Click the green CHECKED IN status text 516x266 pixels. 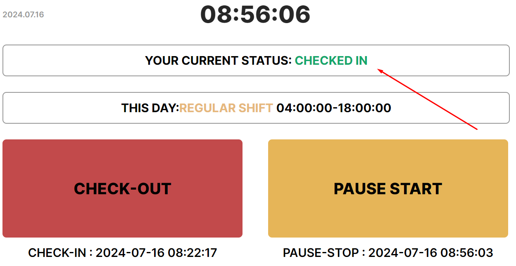click(x=331, y=61)
